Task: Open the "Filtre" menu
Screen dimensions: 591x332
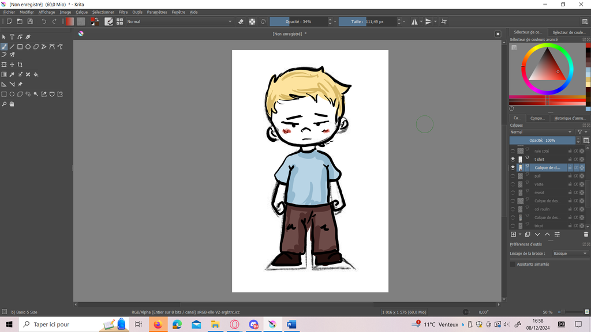Action: (x=123, y=12)
